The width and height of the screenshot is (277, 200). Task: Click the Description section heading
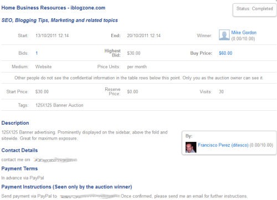point(15,123)
